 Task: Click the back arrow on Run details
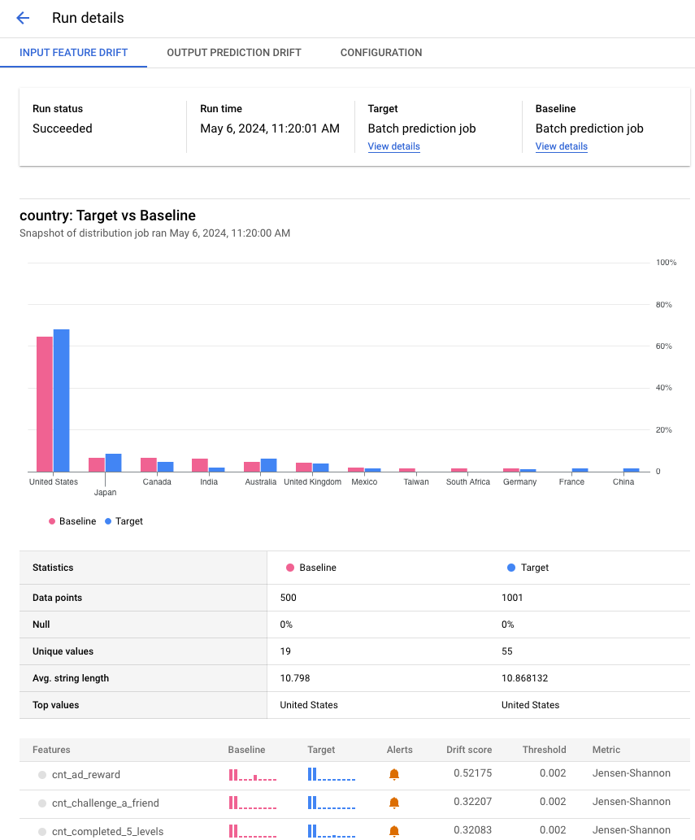click(x=22, y=18)
